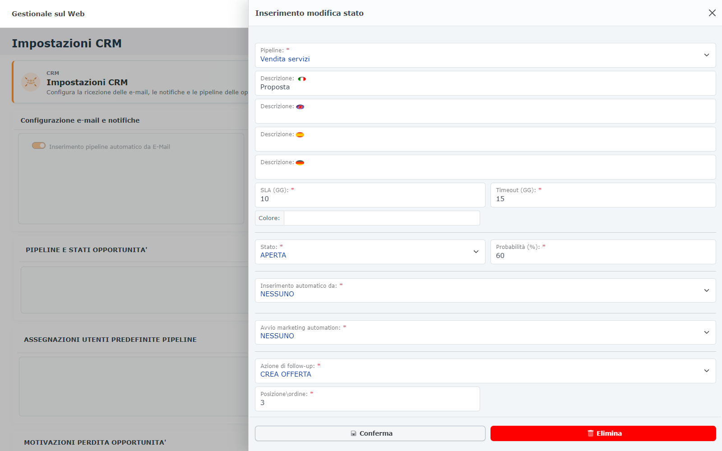Click the German flag description icon
Viewport: 722px width, 451px height.
tap(300, 163)
